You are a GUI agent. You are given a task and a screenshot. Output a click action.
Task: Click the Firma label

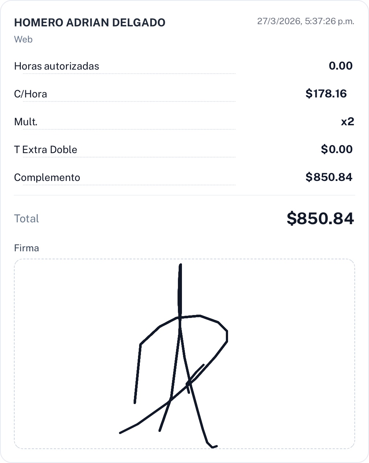coord(26,248)
